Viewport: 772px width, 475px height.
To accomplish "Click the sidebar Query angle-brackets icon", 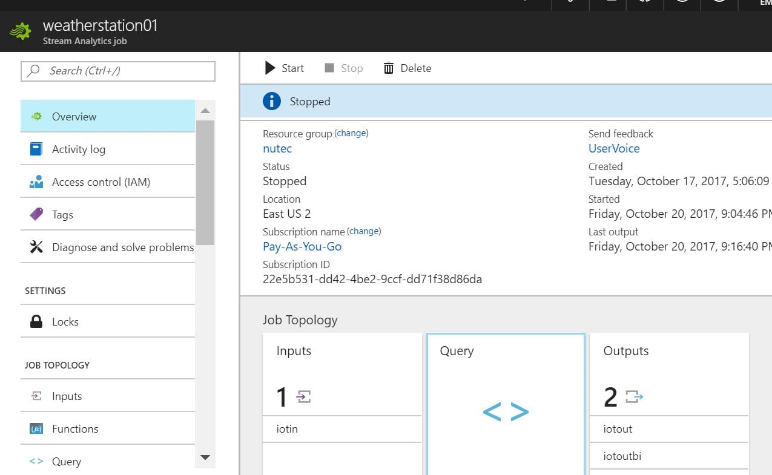I will 36,461.
